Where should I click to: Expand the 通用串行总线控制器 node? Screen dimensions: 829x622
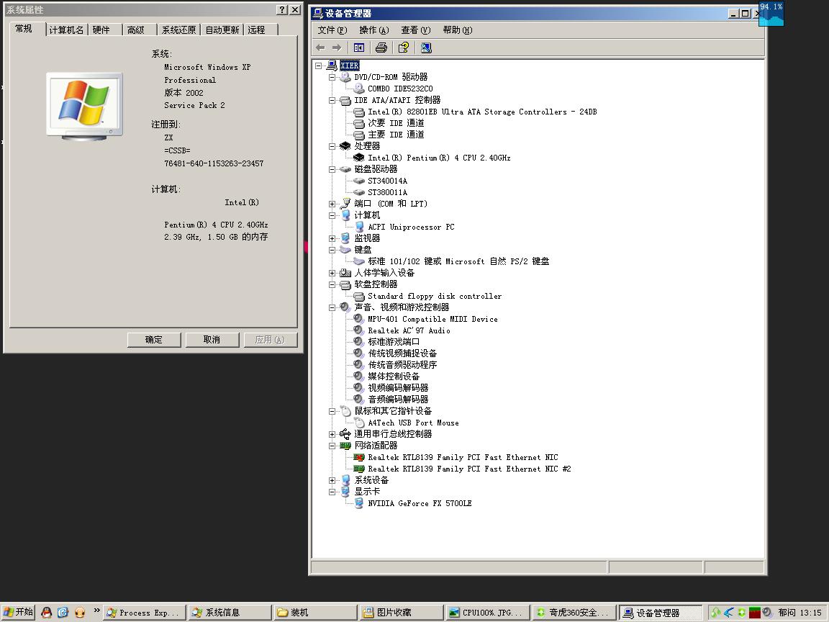(x=332, y=434)
